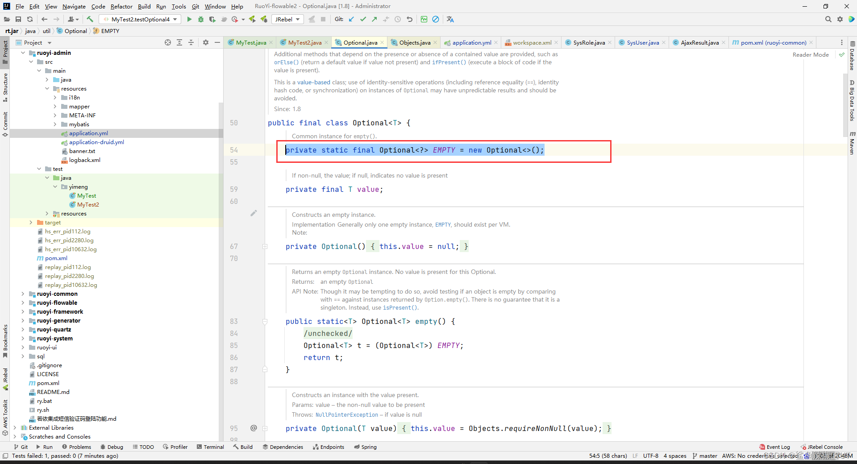This screenshot has height=464, width=857.
Task: Open the Event Log
Action: point(775,447)
